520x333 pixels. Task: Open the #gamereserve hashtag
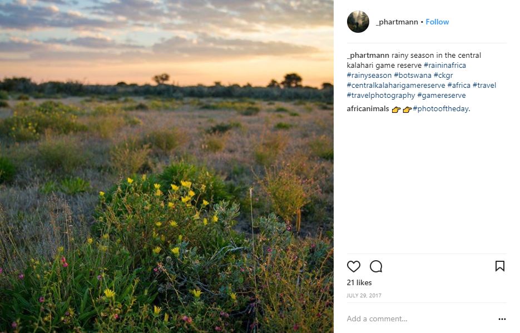[440, 96]
